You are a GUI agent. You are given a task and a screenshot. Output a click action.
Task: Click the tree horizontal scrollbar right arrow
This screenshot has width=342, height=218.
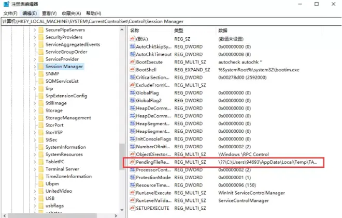tap(116, 215)
